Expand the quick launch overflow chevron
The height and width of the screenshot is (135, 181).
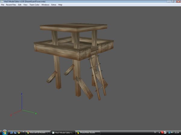click(x=24, y=132)
